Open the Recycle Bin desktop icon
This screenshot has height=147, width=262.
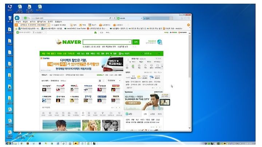pyautogui.click(x=10, y=19)
